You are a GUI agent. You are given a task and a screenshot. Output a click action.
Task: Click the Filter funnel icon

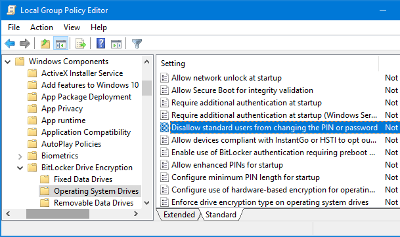[x=137, y=43]
